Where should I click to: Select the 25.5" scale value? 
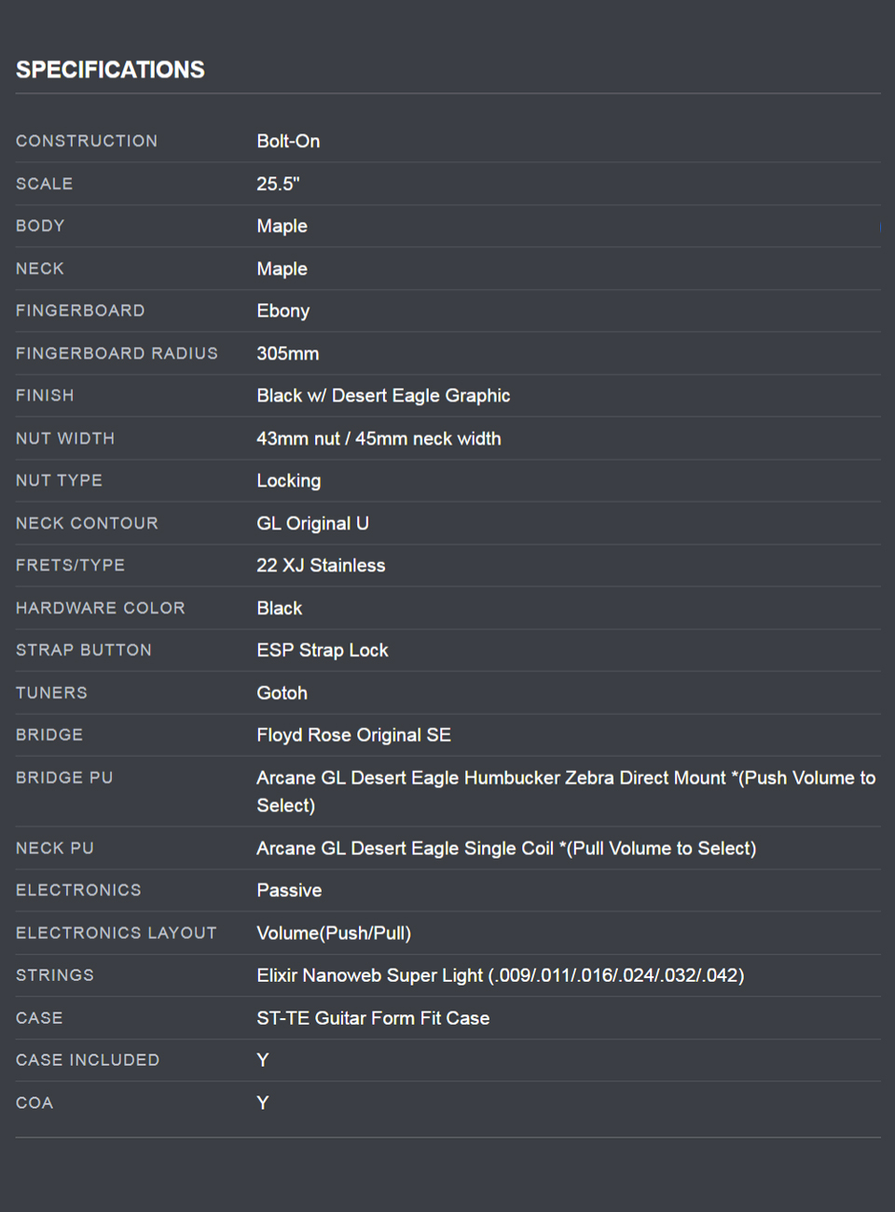(x=278, y=184)
